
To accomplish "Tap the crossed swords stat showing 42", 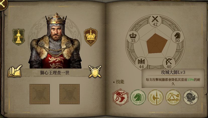I will tap(155, 21).
